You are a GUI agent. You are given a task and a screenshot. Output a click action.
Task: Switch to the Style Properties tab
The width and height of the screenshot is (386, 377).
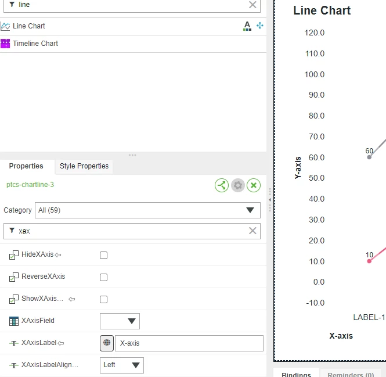(84, 166)
